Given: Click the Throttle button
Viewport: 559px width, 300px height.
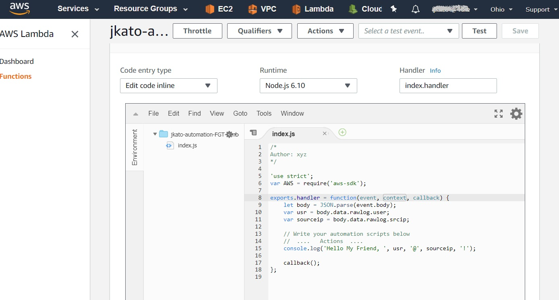Looking at the screenshot, I should click(x=197, y=31).
